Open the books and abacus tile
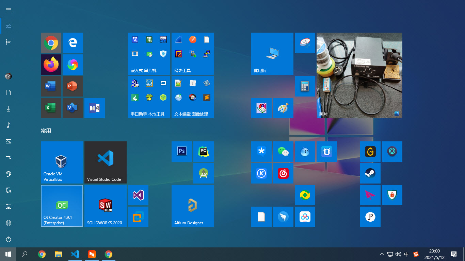Viewport: 465px width, 261px height. point(261,108)
